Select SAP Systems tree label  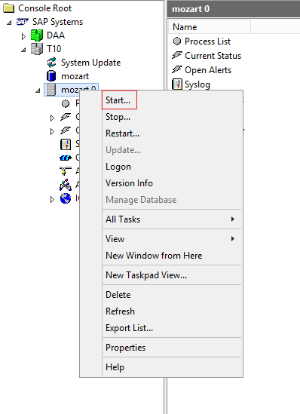pyautogui.click(x=57, y=22)
